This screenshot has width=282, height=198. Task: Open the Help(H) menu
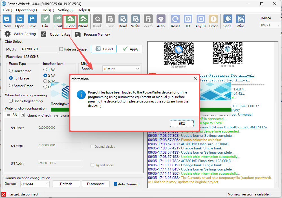[x=84, y=10]
